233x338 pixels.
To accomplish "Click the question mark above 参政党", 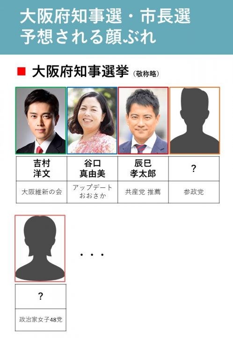I will pyautogui.click(x=194, y=169).
